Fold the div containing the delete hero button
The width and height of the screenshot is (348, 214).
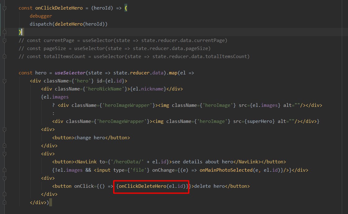tap(4, 178)
